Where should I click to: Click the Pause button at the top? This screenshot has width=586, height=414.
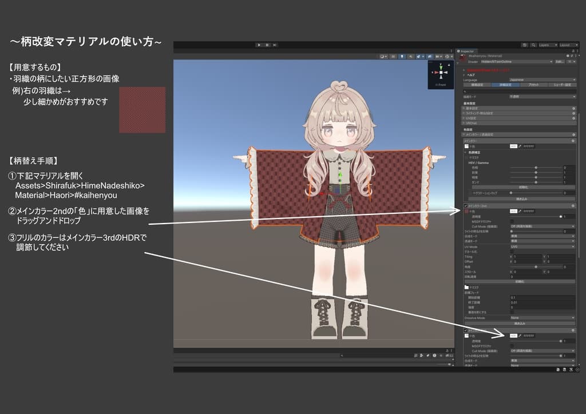point(267,45)
